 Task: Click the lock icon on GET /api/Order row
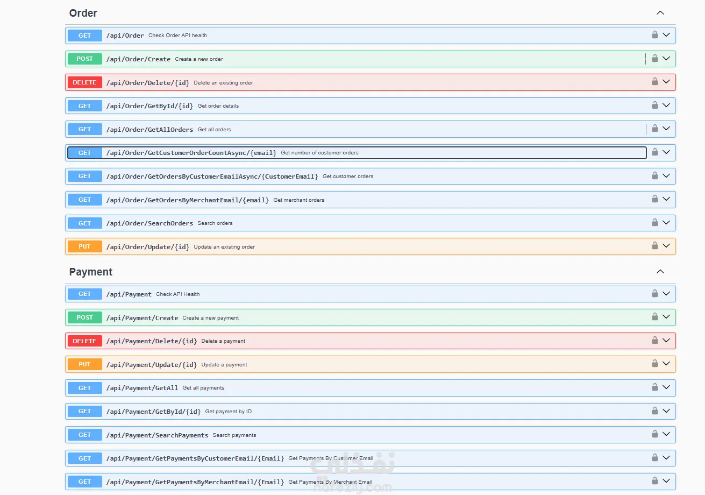(x=654, y=35)
